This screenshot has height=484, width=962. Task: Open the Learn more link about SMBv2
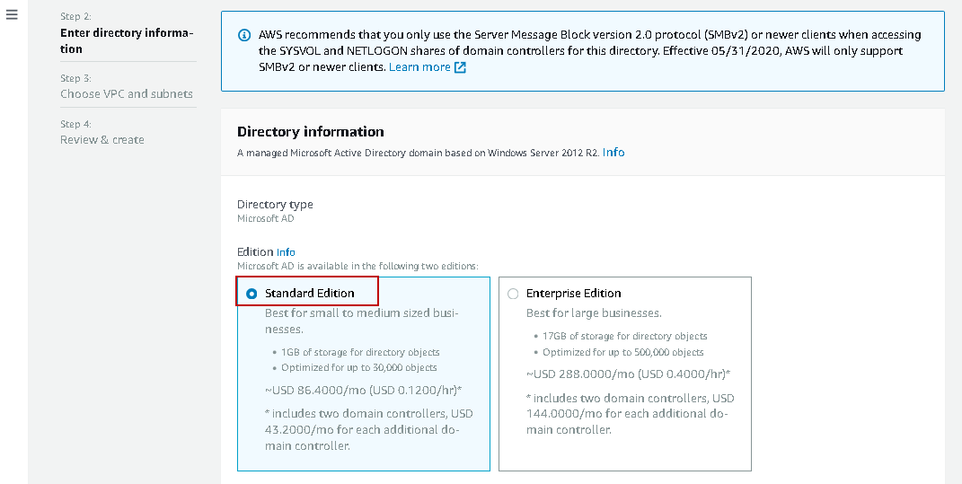pyautogui.click(x=419, y=67)
